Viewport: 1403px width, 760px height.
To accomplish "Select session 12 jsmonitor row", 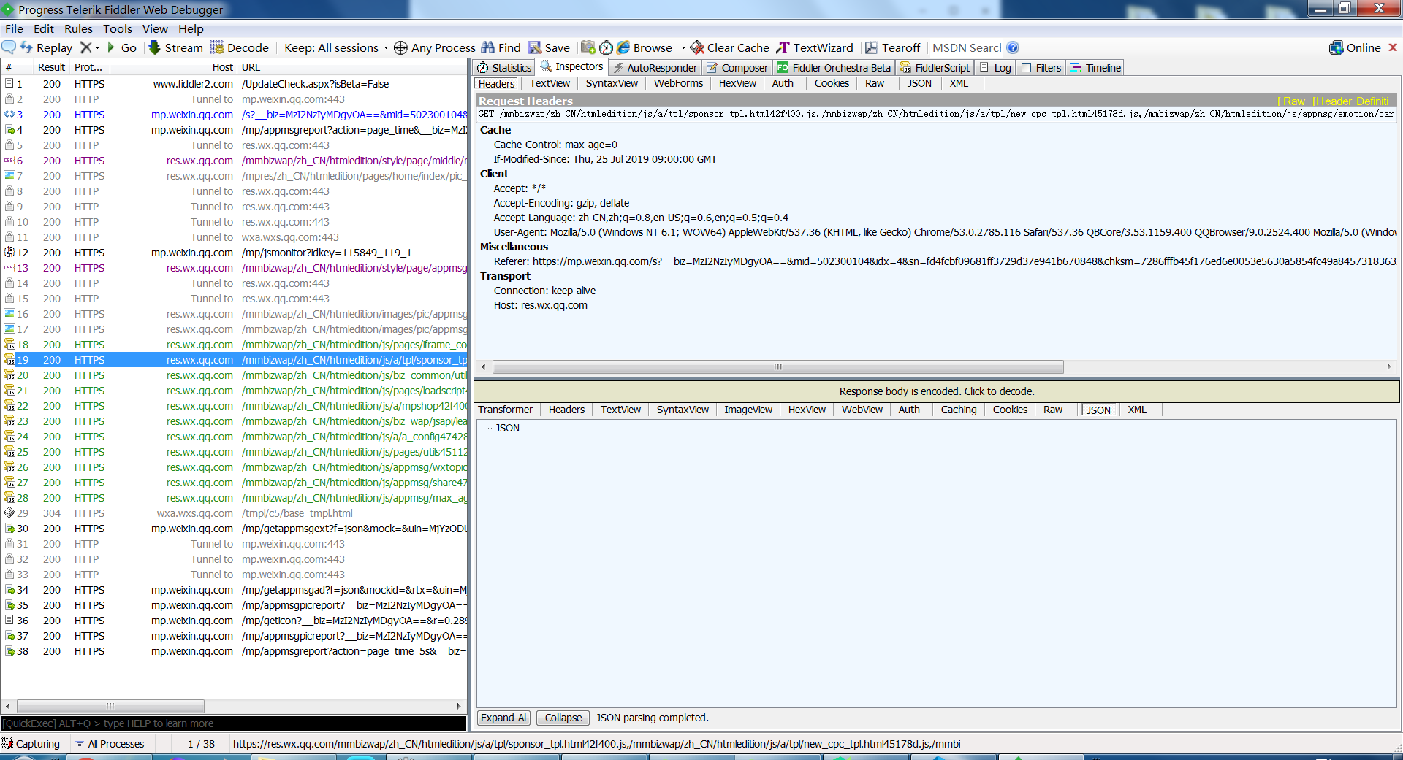I will (234, 253).
